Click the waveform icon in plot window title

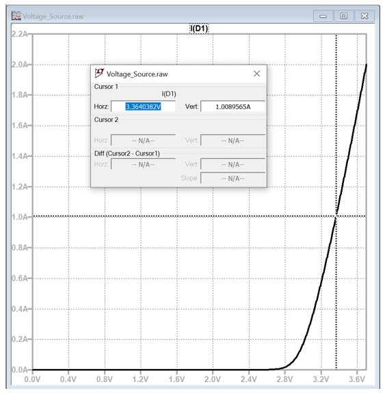tap(16, 16)
